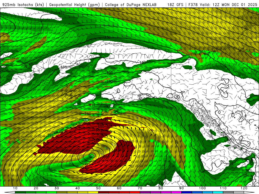Click the 40 knots color bar label
The width and height of the screenshot is (259, 194).
pos(77,188)
